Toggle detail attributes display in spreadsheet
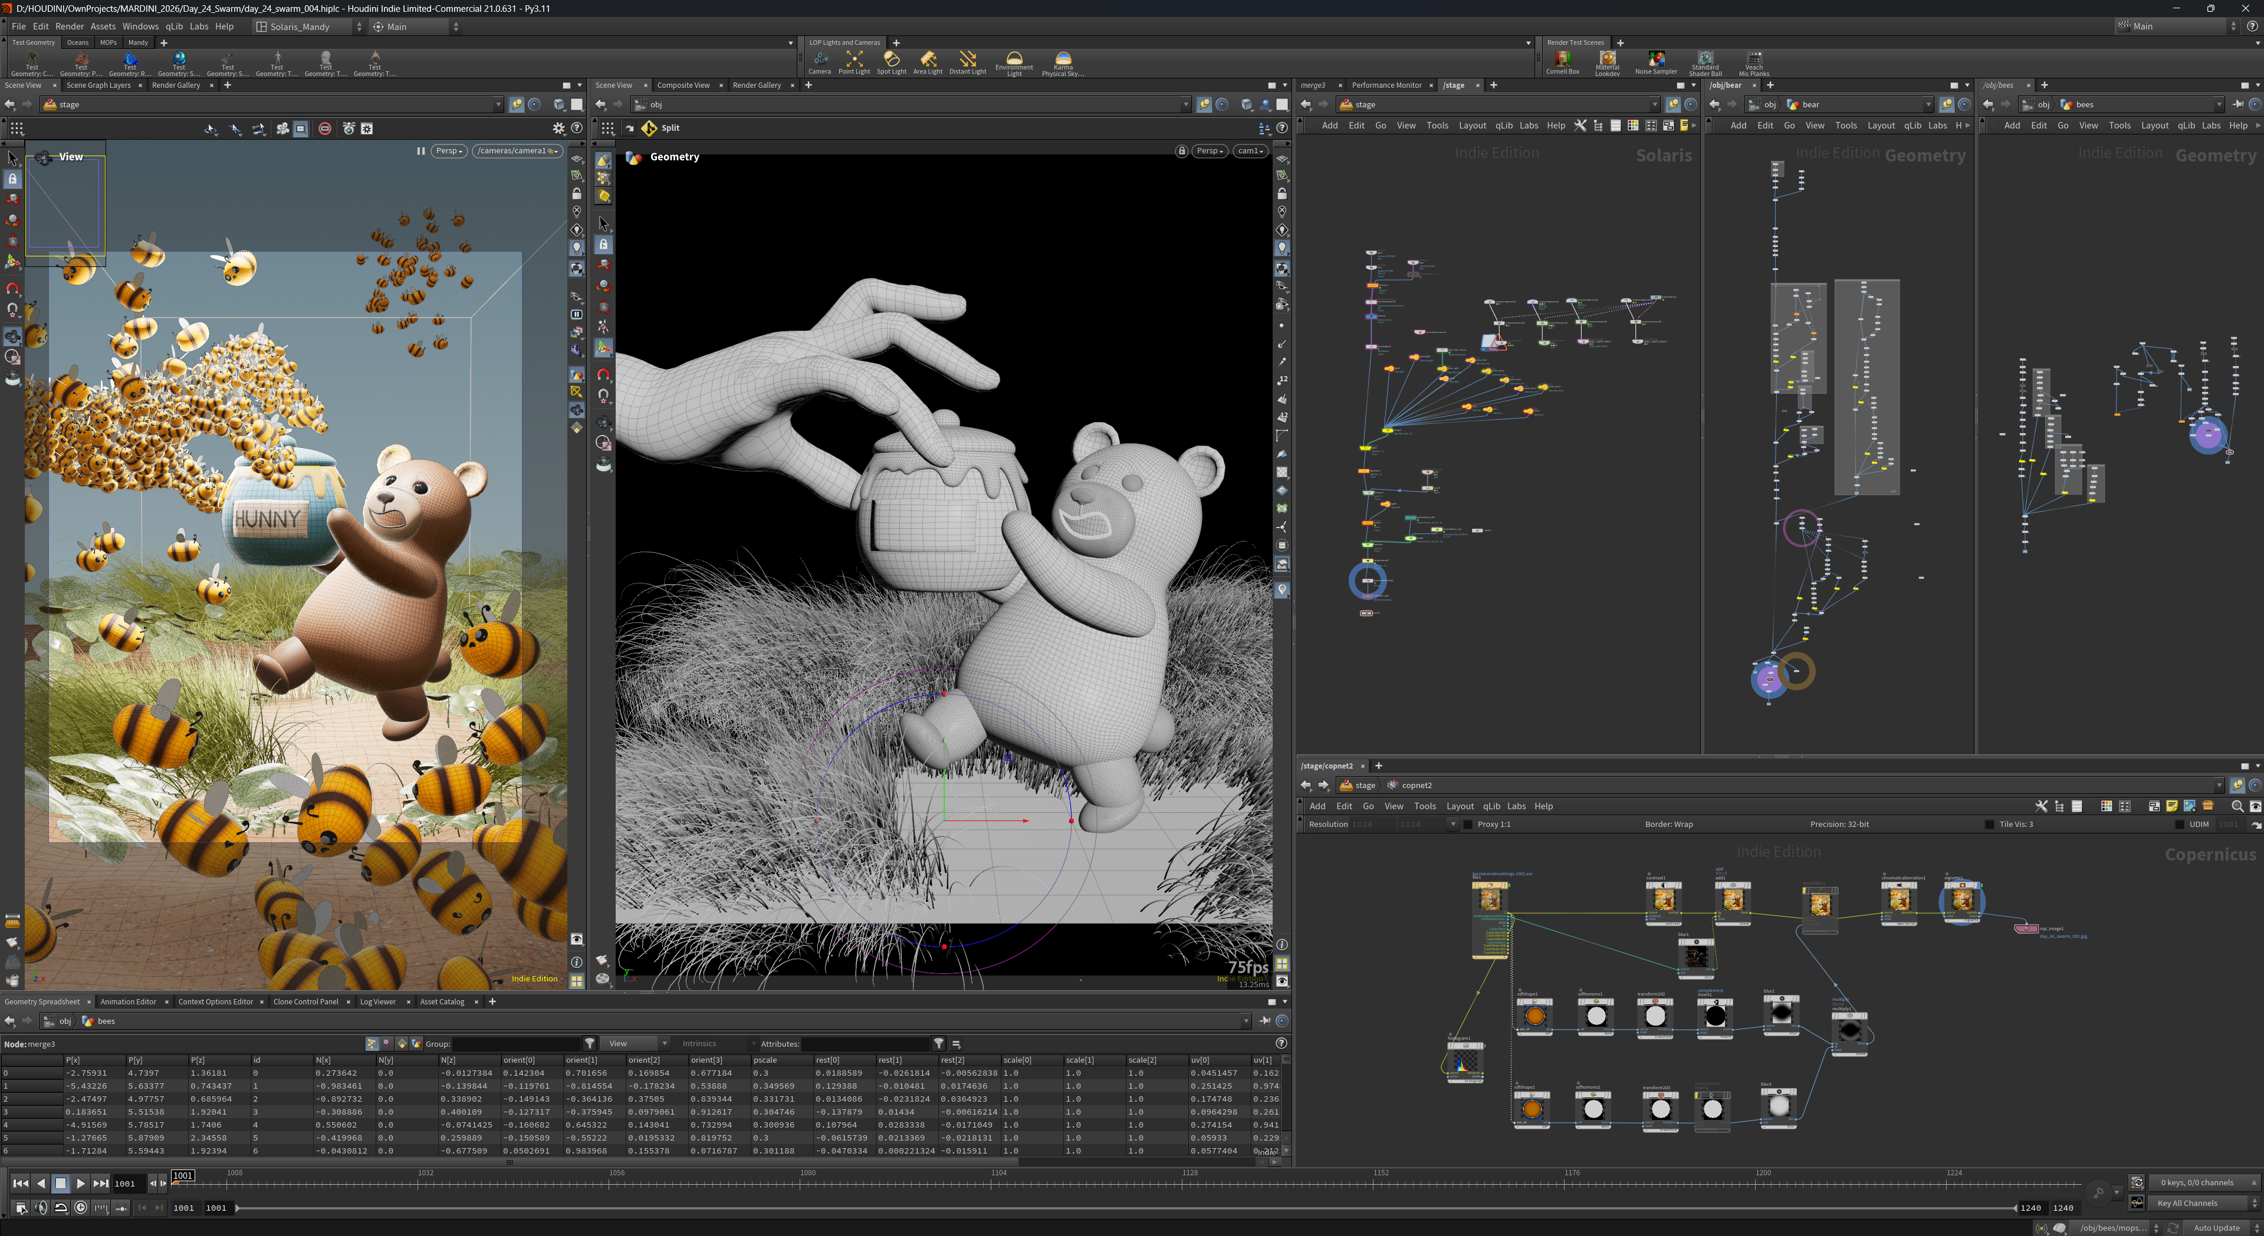 [x=416, y=1044]
